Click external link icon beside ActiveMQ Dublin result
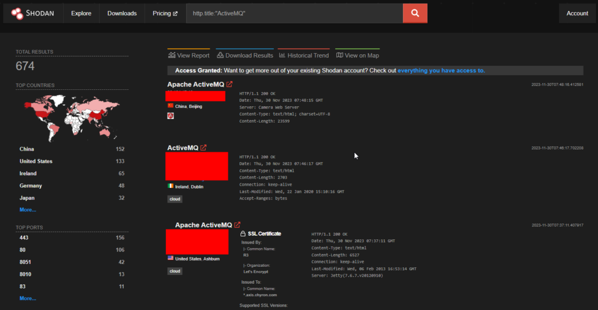Screen dimensions: 598x310 point(203,148)
